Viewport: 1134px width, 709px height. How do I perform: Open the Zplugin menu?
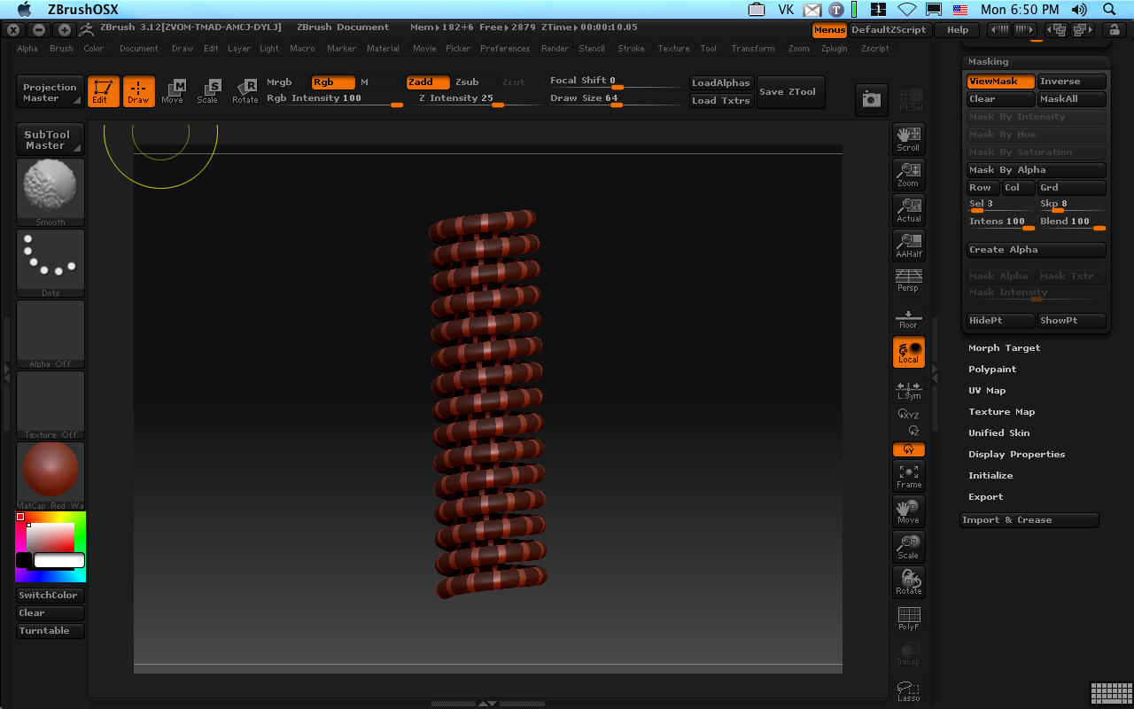tap(834, 49)
